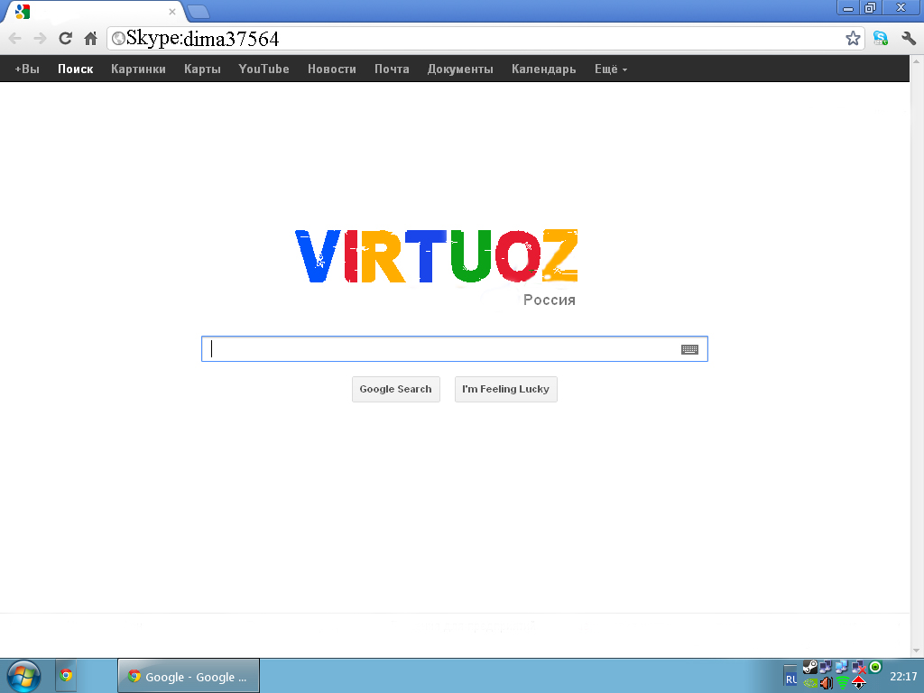Minimize the Chrome window
This screenshot has height=693, width=924.
click(848, 7)
